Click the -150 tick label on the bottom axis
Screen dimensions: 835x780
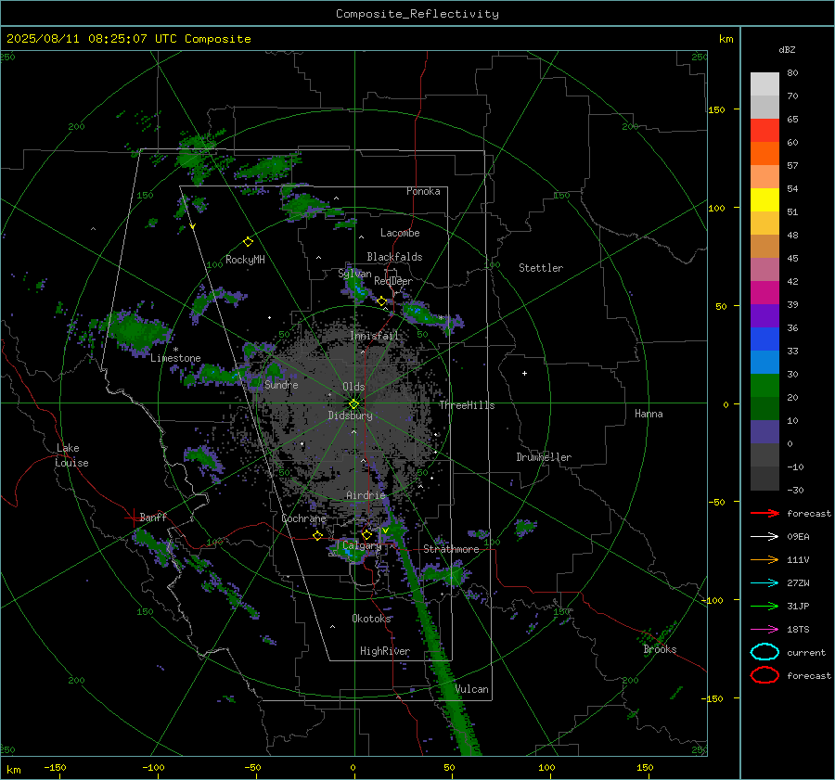tap(55, 767)
